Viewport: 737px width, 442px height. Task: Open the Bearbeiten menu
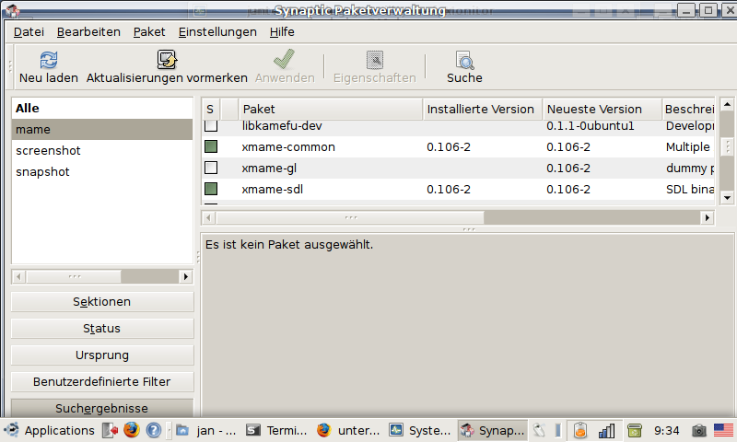pos(88,32)
